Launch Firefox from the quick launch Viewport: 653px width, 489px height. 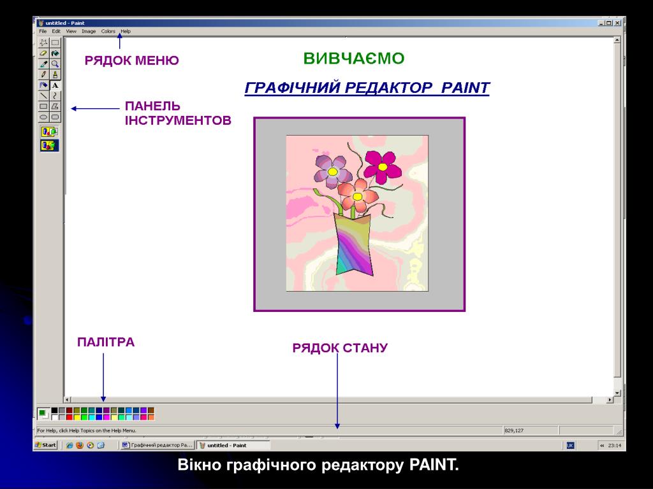click(80, 445)
